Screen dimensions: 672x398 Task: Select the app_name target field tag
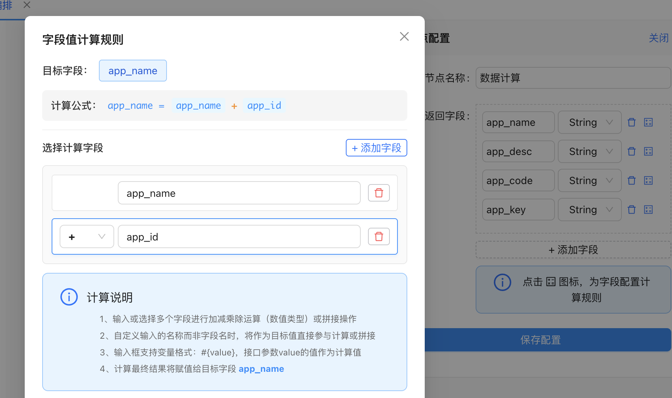coord(133,71)
